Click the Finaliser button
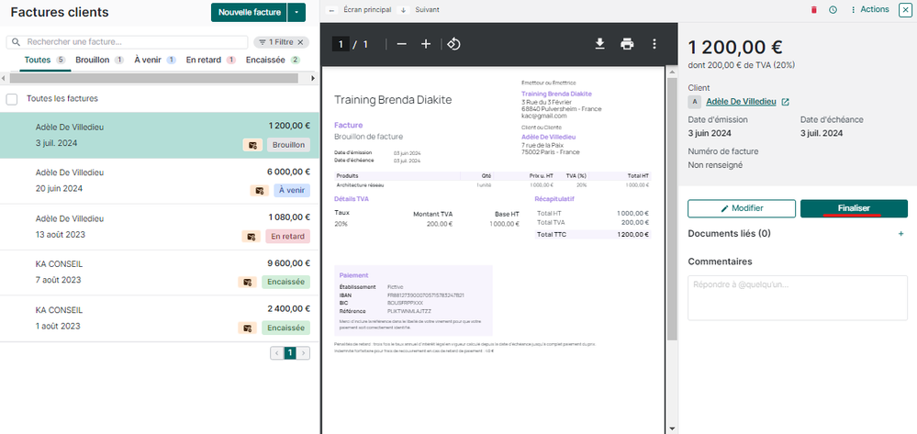The image size is (917, 434). click(x=854, y=208)
